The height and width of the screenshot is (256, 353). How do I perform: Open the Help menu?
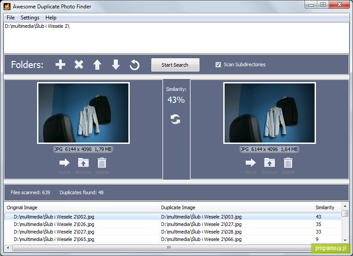click(51, 18)
